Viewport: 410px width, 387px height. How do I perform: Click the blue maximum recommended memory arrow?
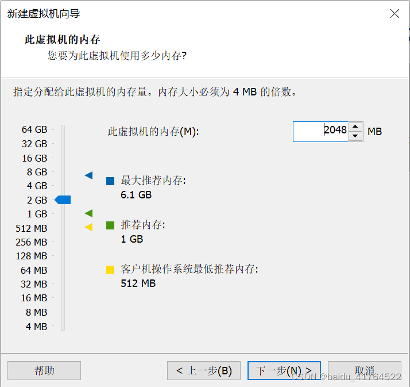[x=88, y=175]
